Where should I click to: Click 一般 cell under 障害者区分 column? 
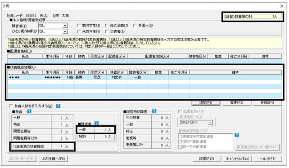click(137, 77)
